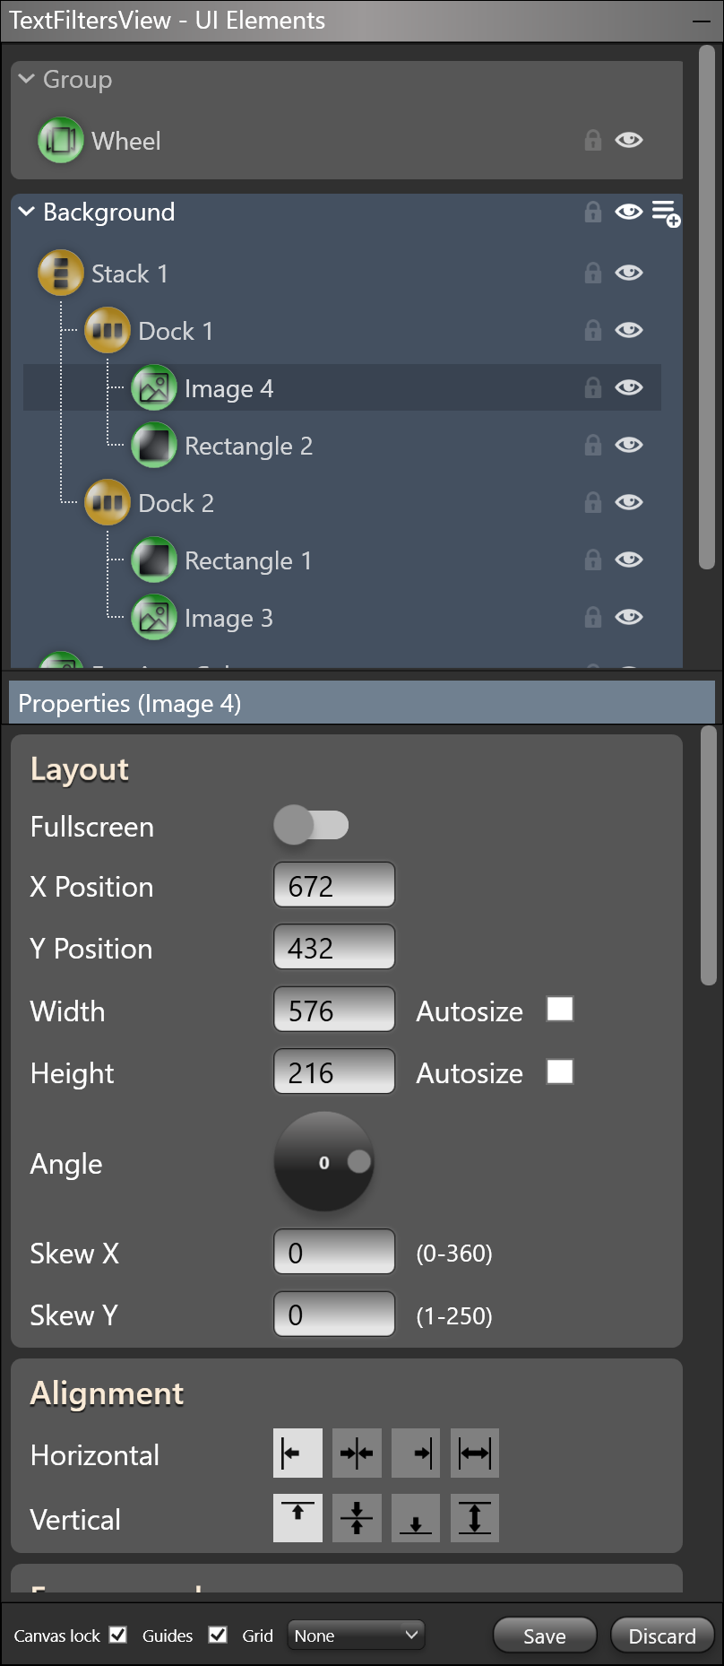This screenshot has width=724, height=1666.
Task: Click the Discard button
Action: (x=662, y=1636)
